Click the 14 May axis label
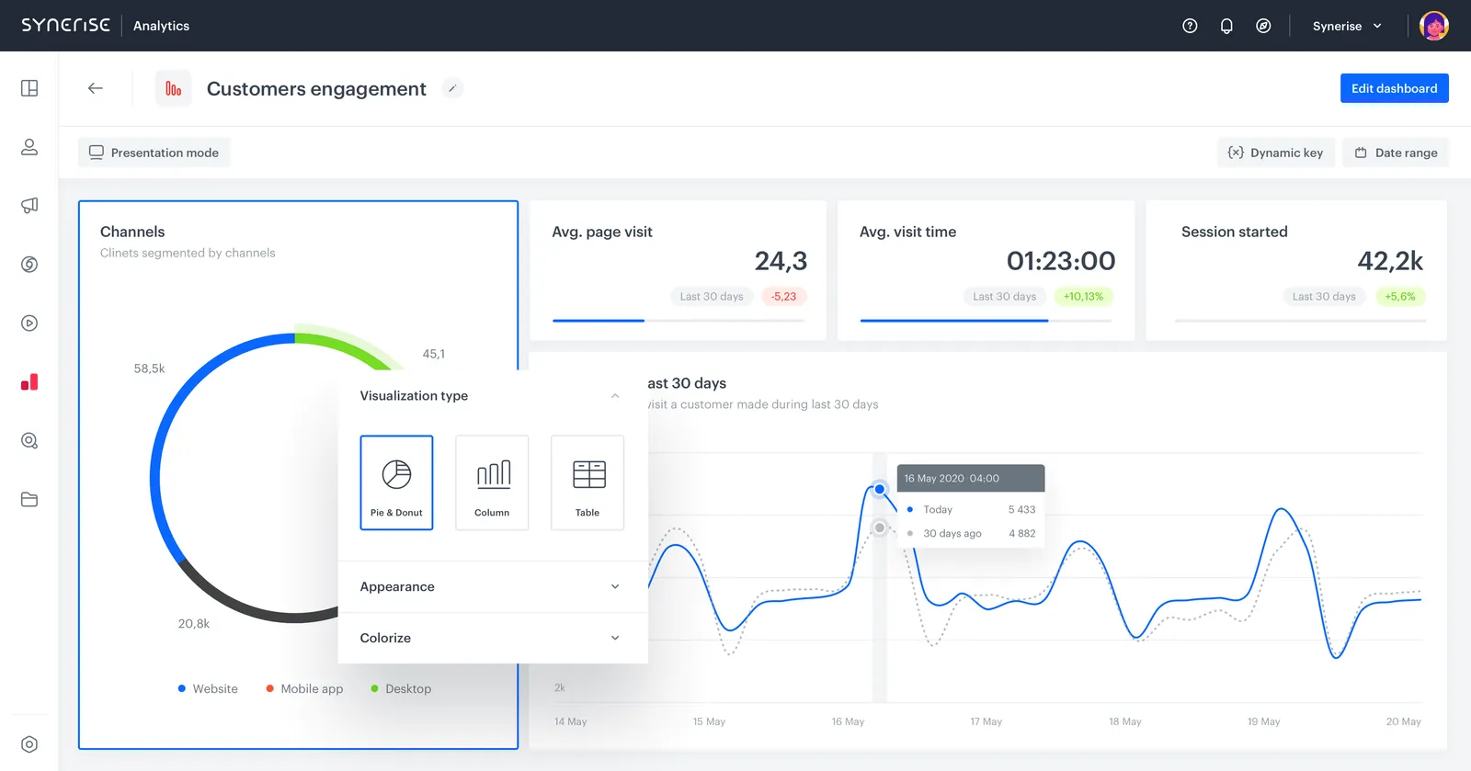 point(570,721)
